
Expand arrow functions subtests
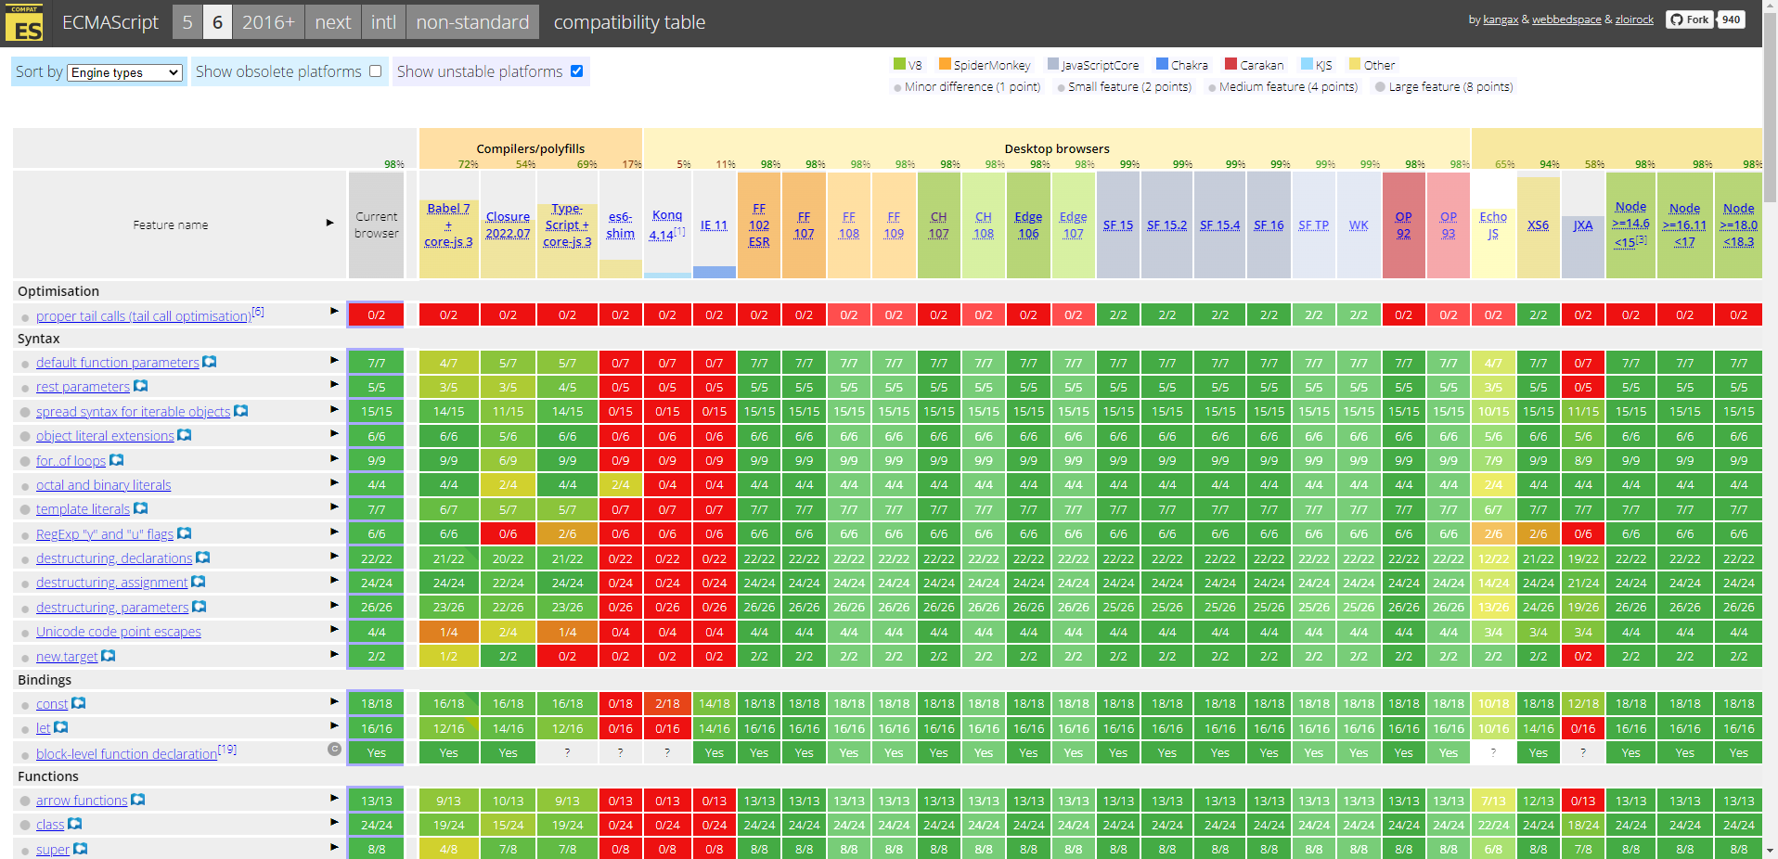click(x=334, y=798)
